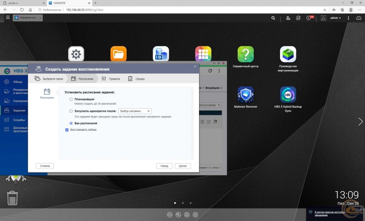Open the QTS main hamburger menu
This screenshot has width=365, height=221.
pos(8,17)
